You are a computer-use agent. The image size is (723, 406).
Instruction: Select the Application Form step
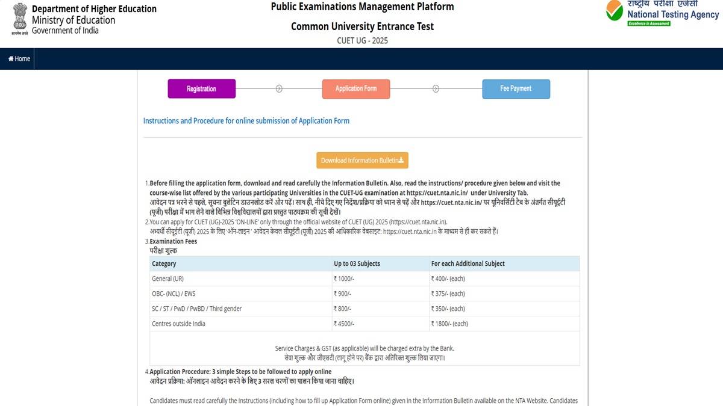[x=356, y=88]
